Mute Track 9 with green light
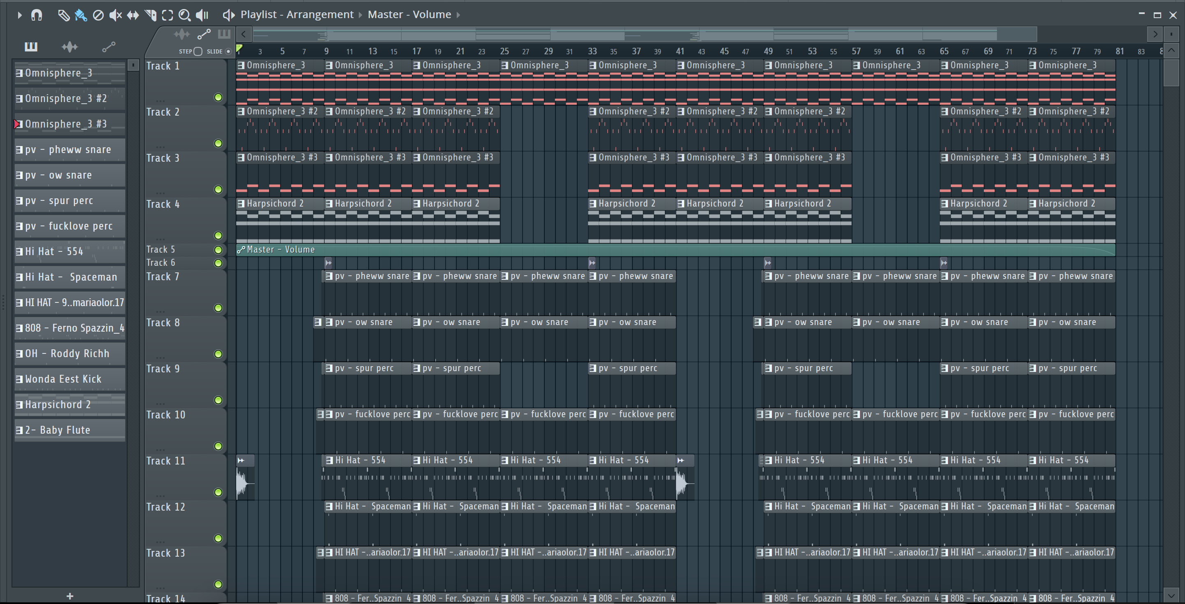 click(x=218, y=400)
